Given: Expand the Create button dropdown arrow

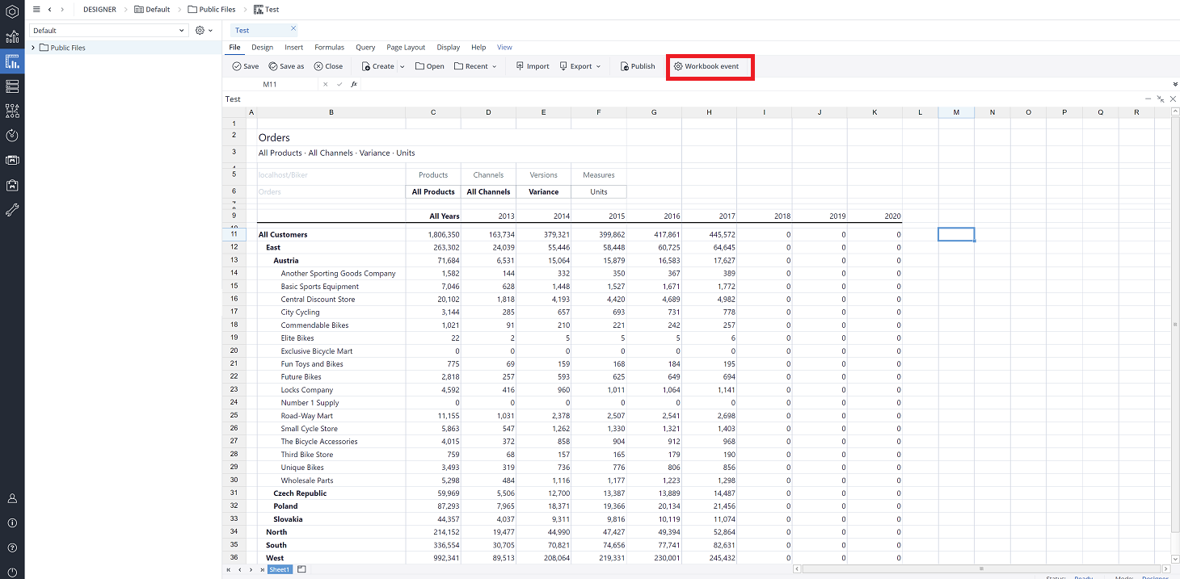Looking at the screenshot, I should point(402,66).
